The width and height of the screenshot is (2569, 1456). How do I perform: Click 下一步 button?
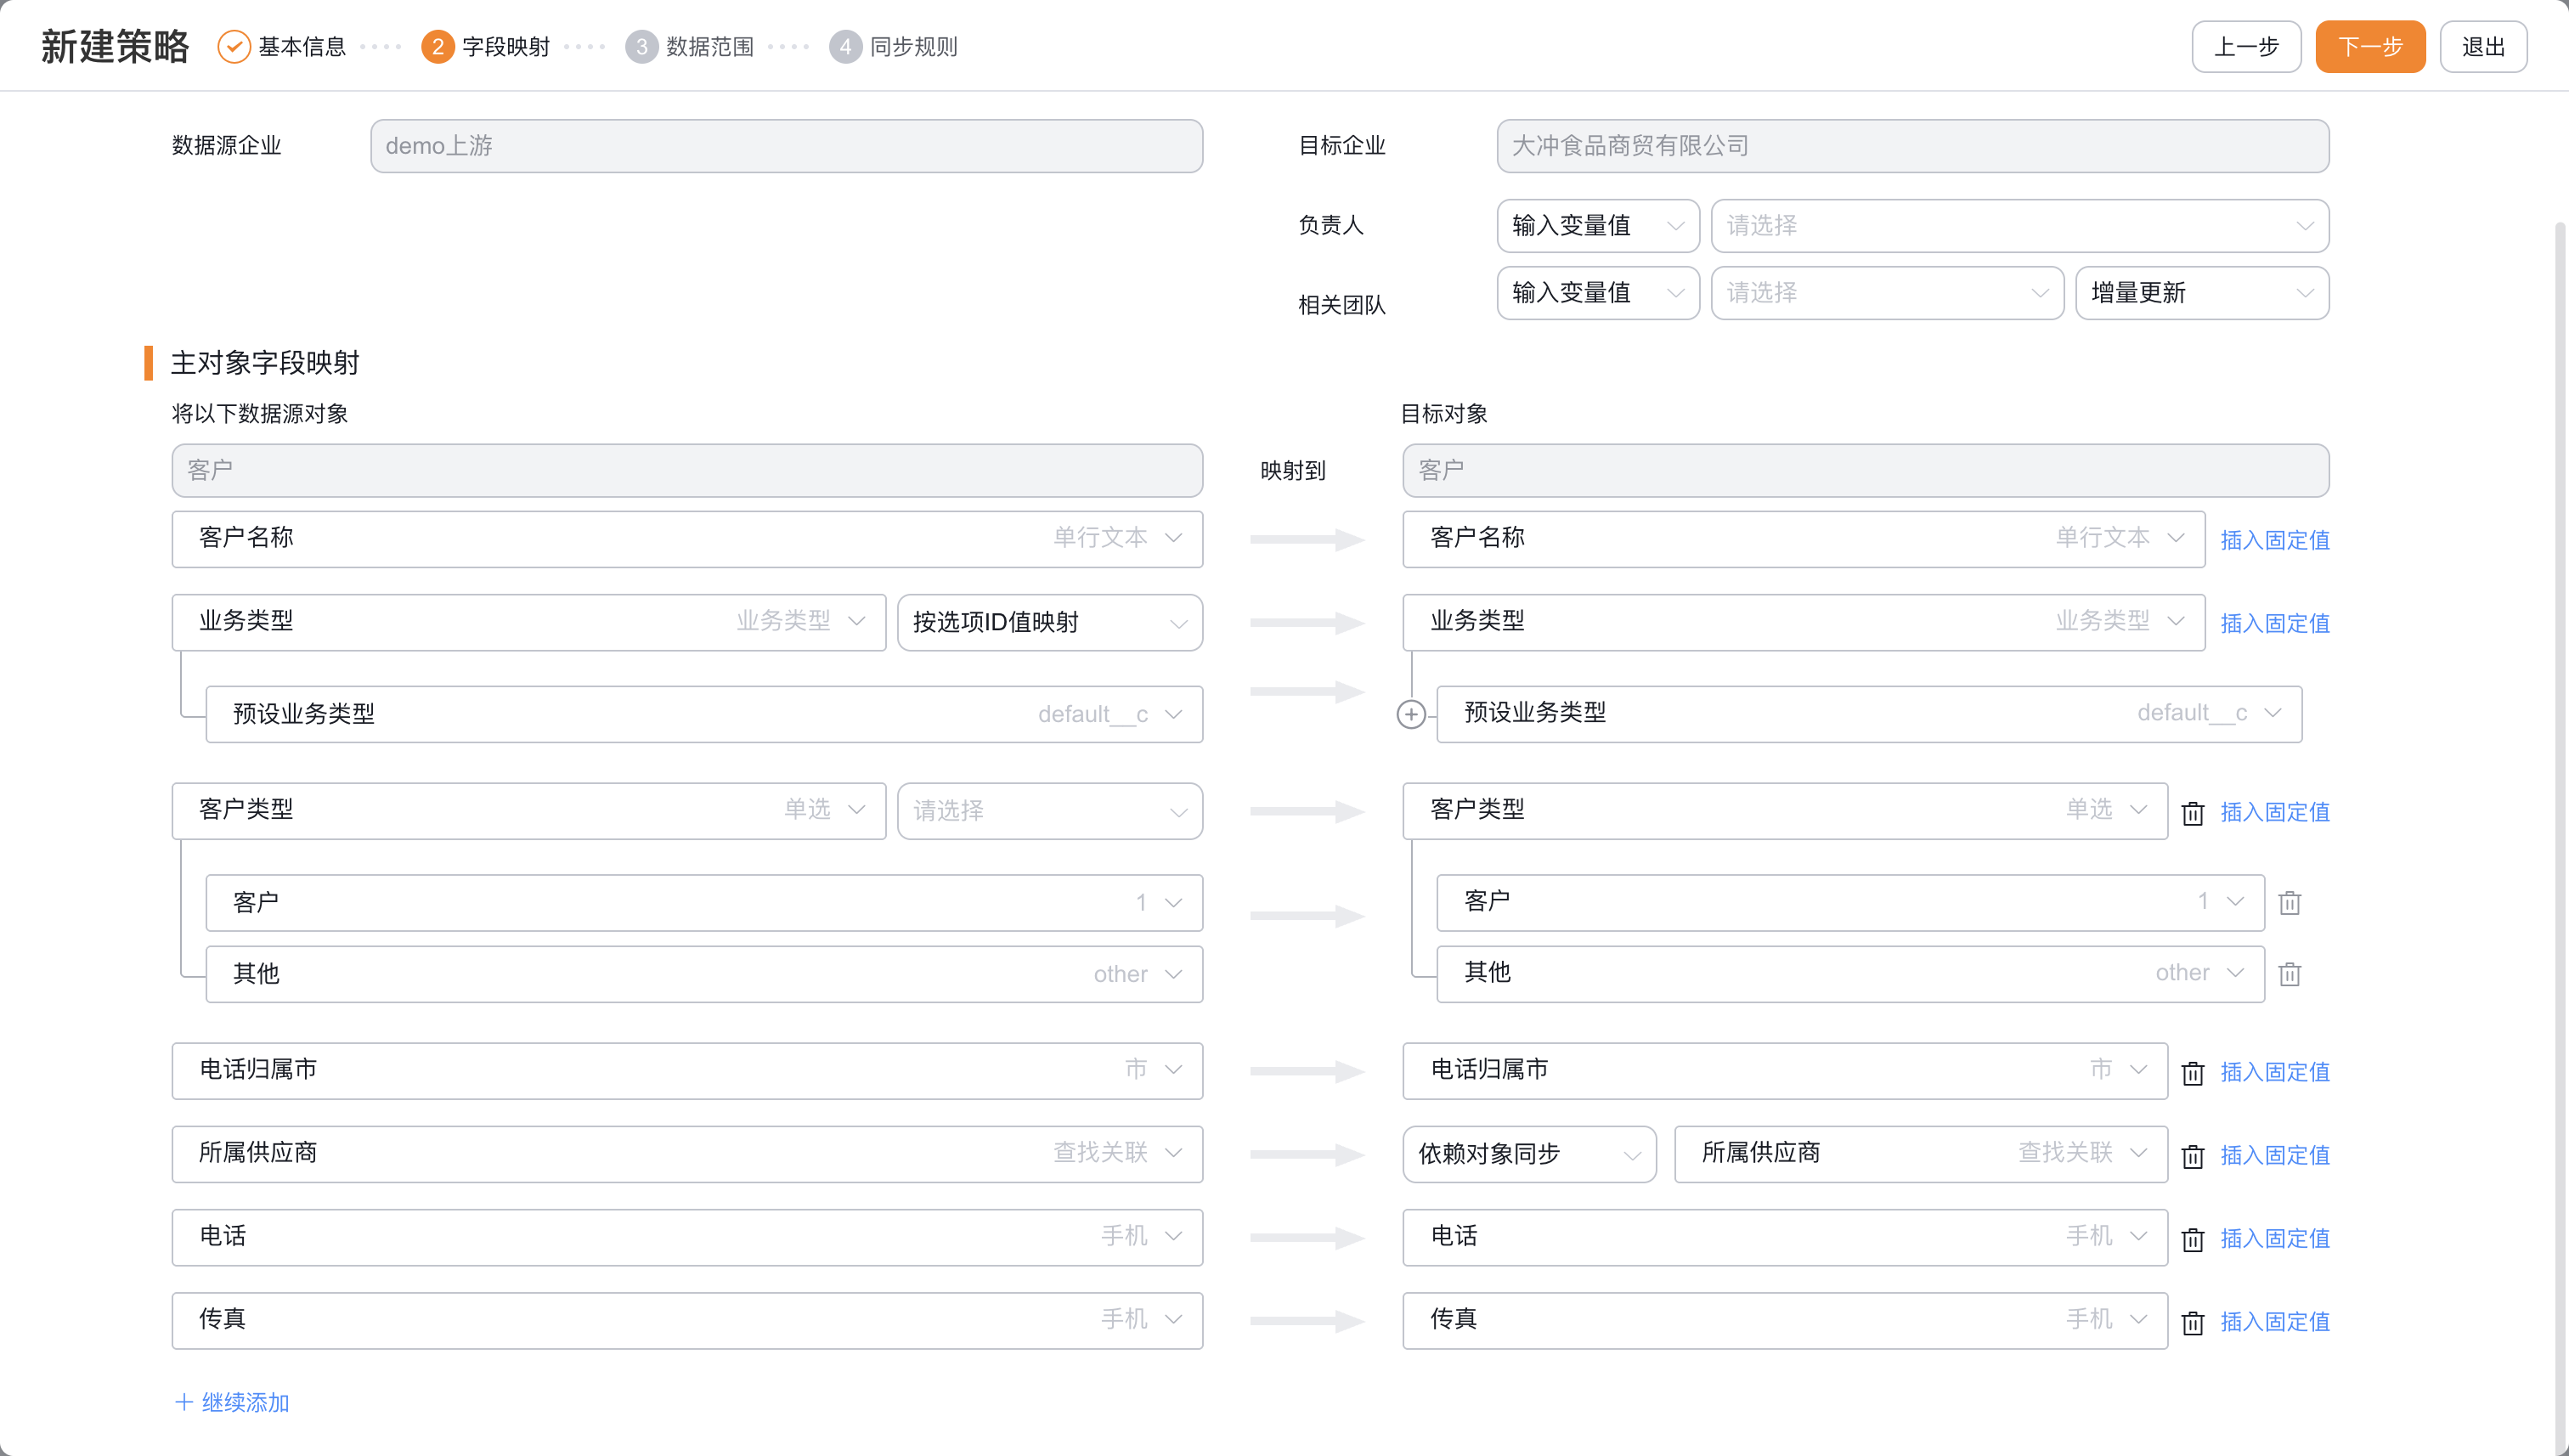2370,47
